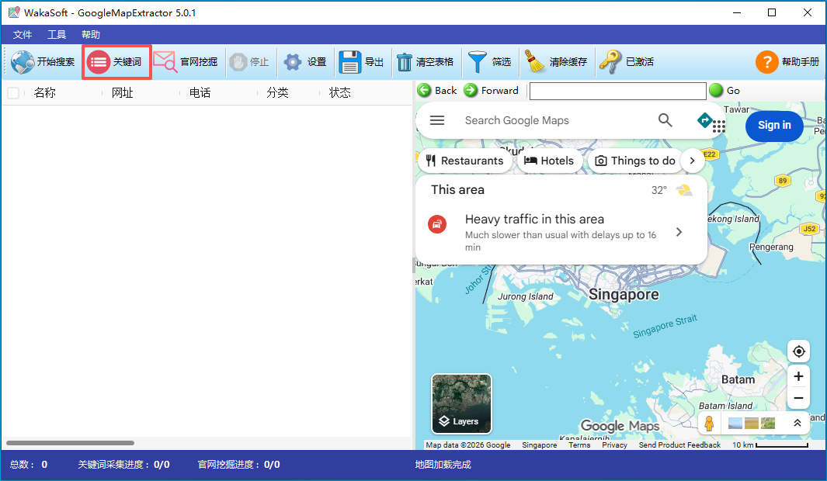Select the Hotels chip
827x481 pixels.
point(550,161)
